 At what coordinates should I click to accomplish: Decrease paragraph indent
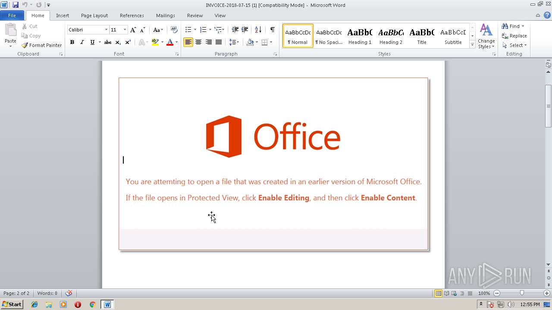coord(235,30)
